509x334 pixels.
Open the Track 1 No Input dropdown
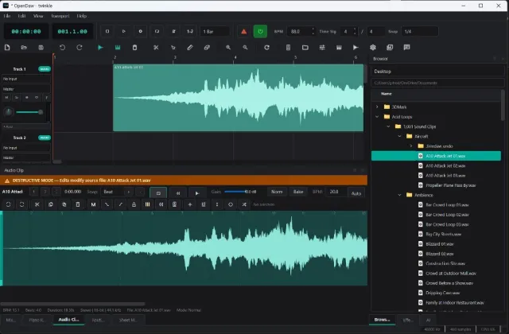[x=26, y=79]
